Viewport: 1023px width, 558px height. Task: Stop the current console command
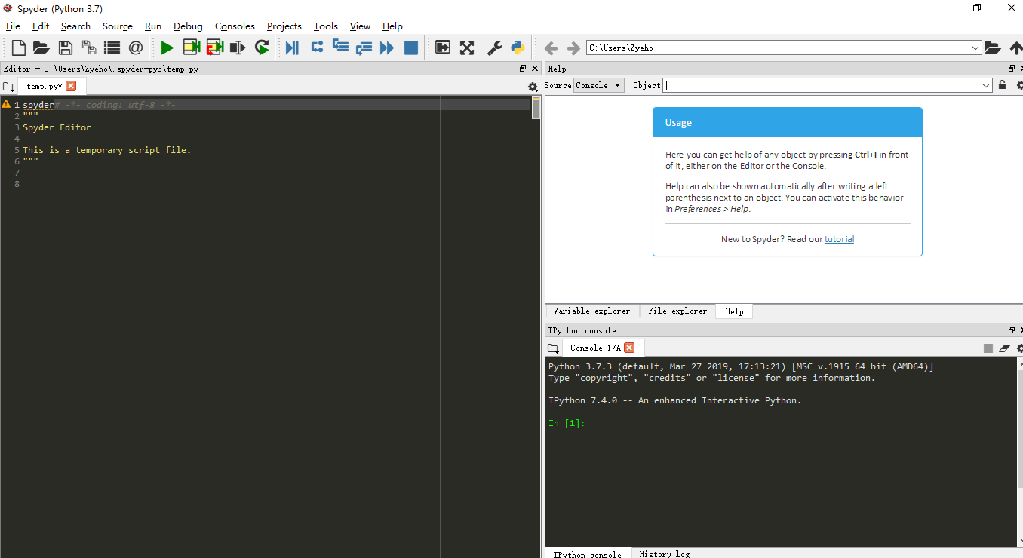[988, 348]
